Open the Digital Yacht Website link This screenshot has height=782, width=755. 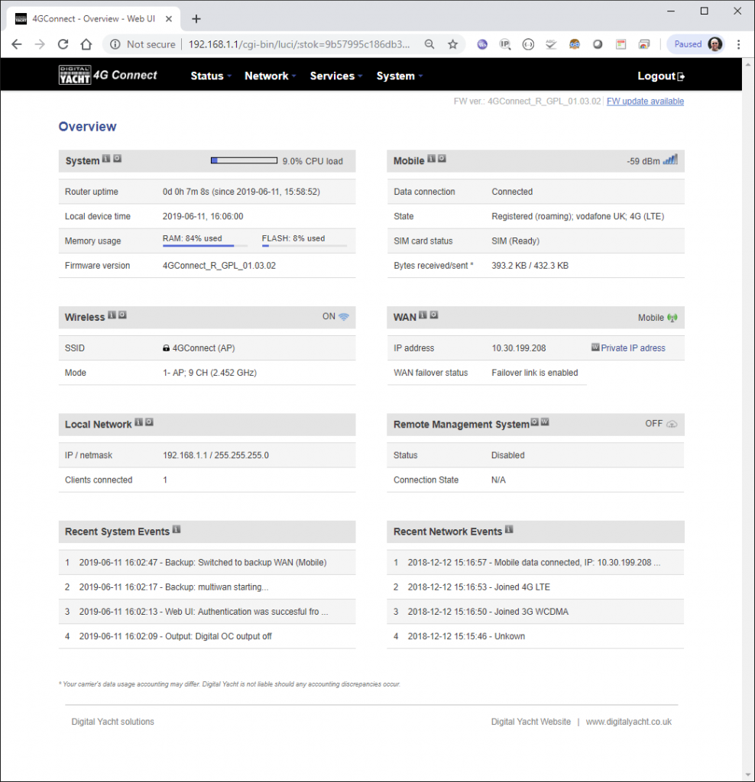click(530, 721)
